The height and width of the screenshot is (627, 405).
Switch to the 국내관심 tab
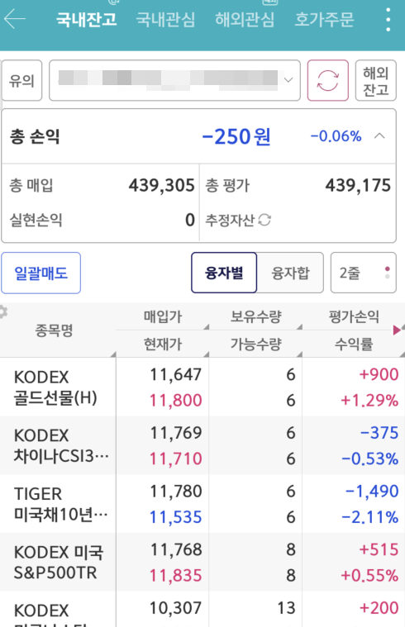coord(165,19)
